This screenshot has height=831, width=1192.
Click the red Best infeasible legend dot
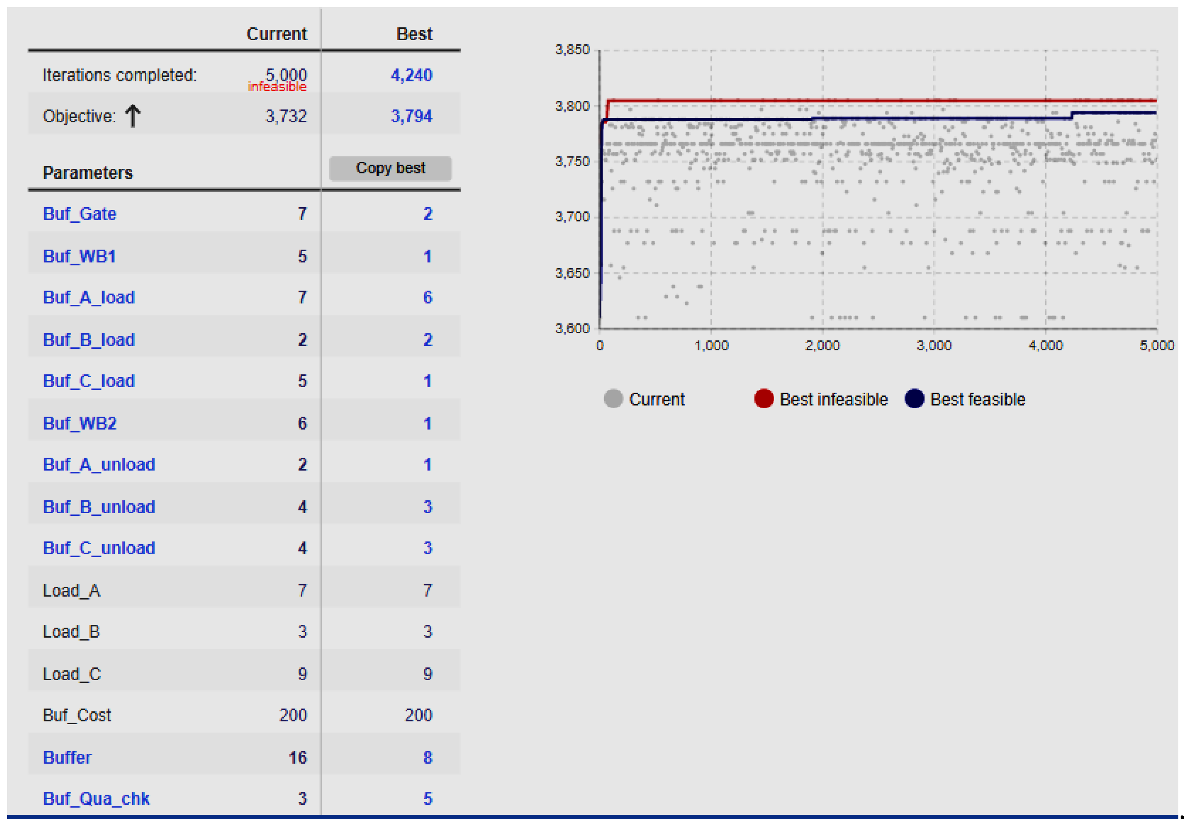pyautogui.click(x=763, y=398)
